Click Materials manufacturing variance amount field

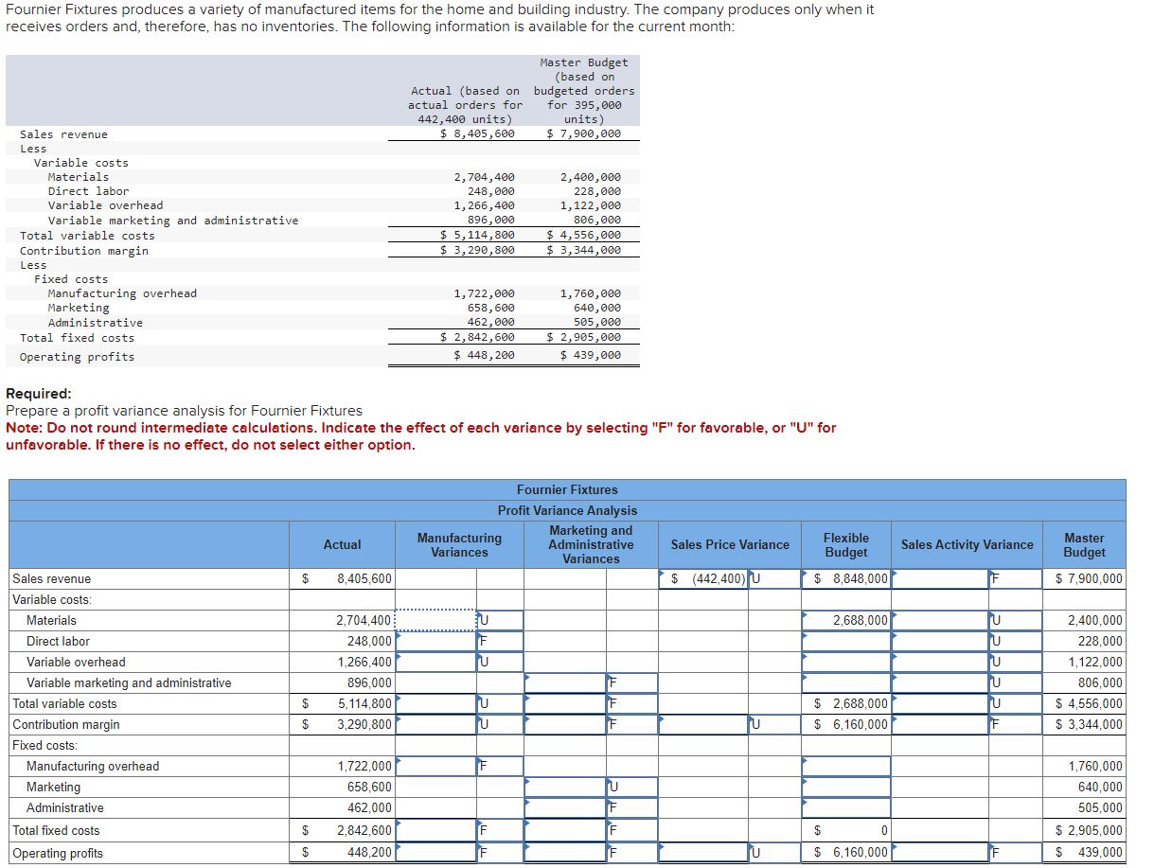coord(435,621)
